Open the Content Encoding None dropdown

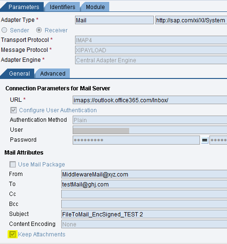tap(144, 224)
